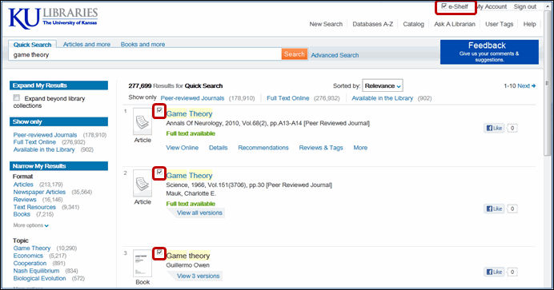Image resolution: width=554 pixels, height=290 pixels.
Task: Click book cover thumbnail for result 3
Action: point(143,263)
